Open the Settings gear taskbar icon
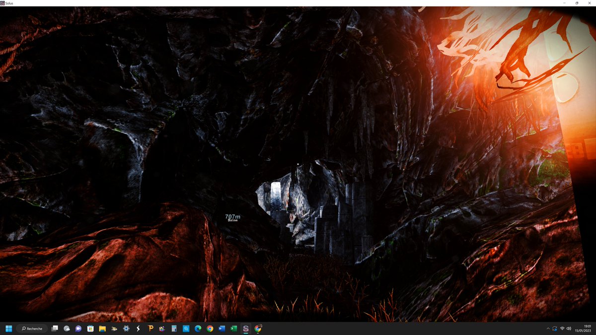The width and height of the screenshot is (596, 335). 126,329
